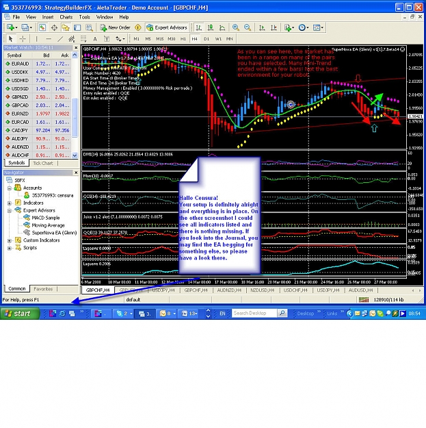Switch timeframe to H1

click(x=183, y=39)
